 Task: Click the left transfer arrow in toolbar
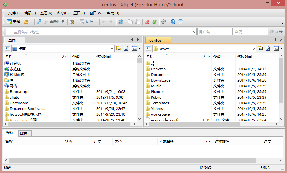(104, 22)
